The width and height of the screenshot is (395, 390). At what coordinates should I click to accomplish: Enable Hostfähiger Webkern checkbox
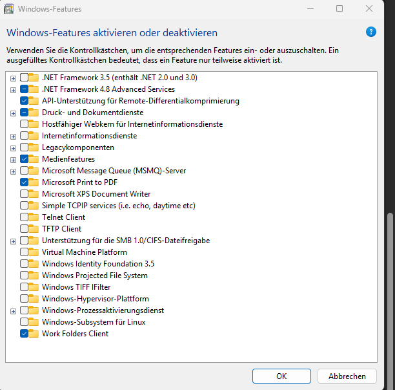(x=24, y=124)
